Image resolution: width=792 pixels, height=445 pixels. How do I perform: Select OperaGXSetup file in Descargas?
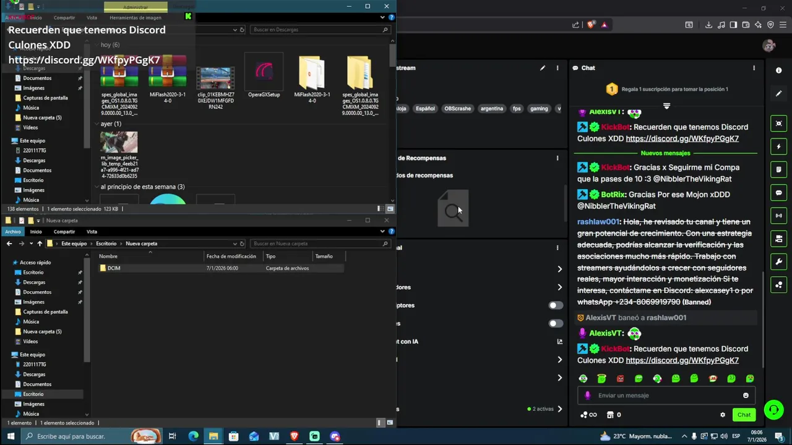(264, 76)
